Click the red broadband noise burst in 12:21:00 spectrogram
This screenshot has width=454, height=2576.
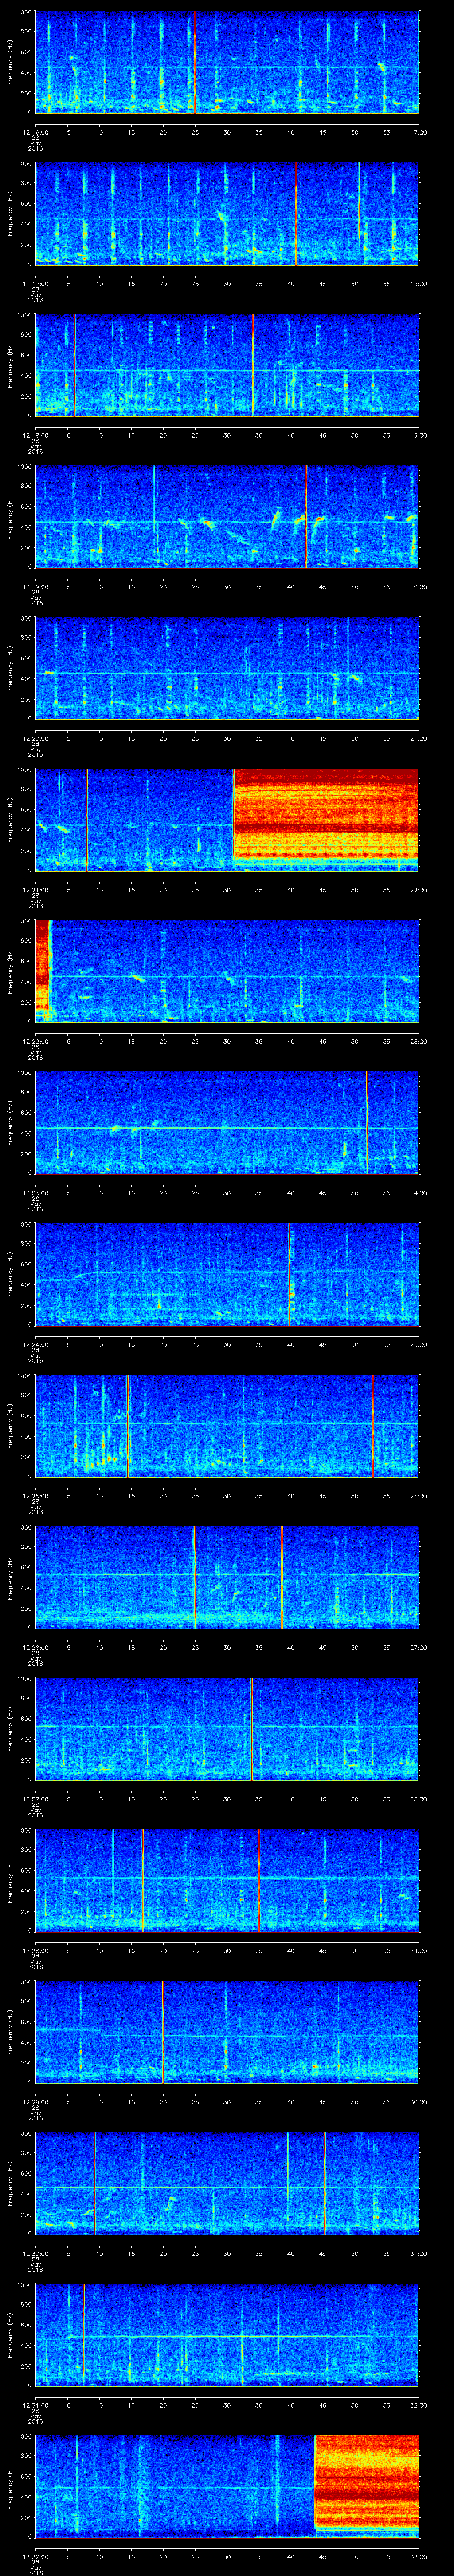point(325,820)
